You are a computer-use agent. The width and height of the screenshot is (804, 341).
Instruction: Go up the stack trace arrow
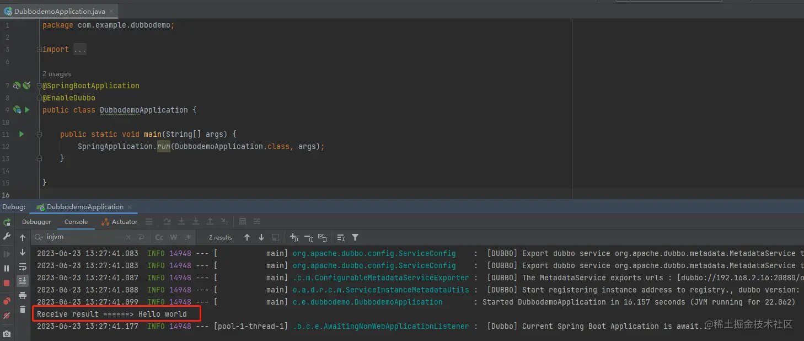tap(23, 238)
